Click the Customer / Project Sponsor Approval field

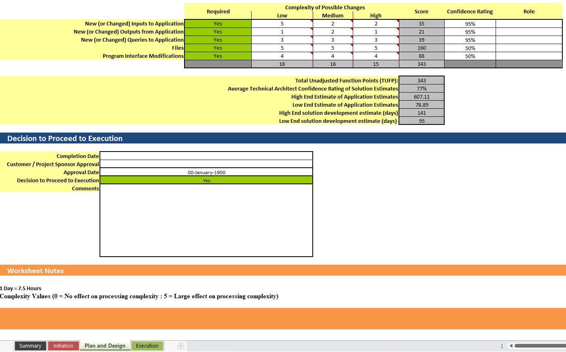point(206,164)
